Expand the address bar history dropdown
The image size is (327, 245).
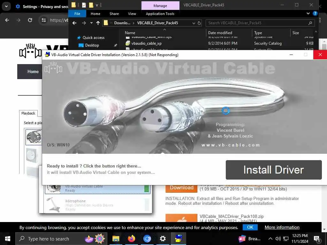(x=194, y=23)
